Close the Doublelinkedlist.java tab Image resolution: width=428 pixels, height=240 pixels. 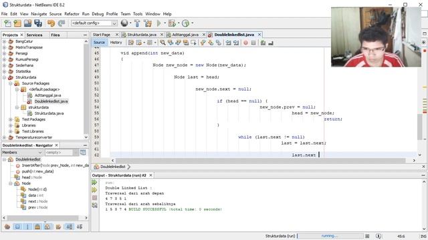click(x=259, y=35)
